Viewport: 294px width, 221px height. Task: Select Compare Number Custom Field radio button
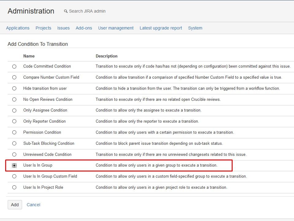[14, 77]
